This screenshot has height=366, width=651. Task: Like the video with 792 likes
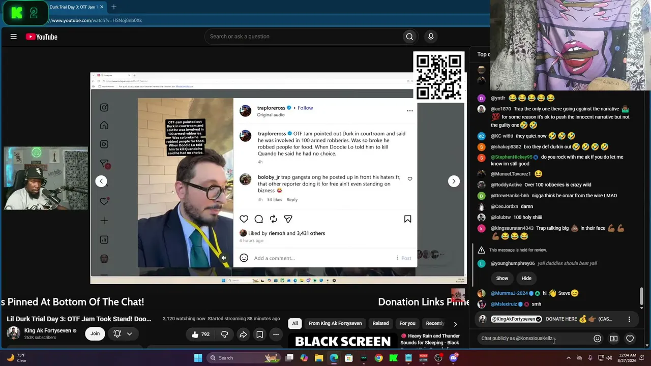click(x=200, y=334)
